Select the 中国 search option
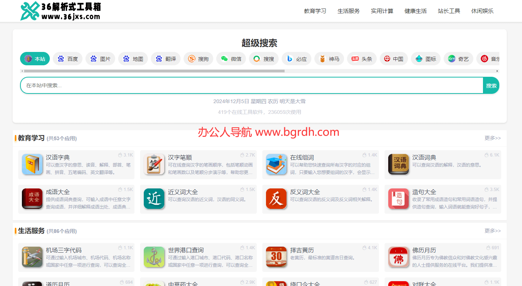Screen dimensions: 522x286 click(x=395, y=59)
